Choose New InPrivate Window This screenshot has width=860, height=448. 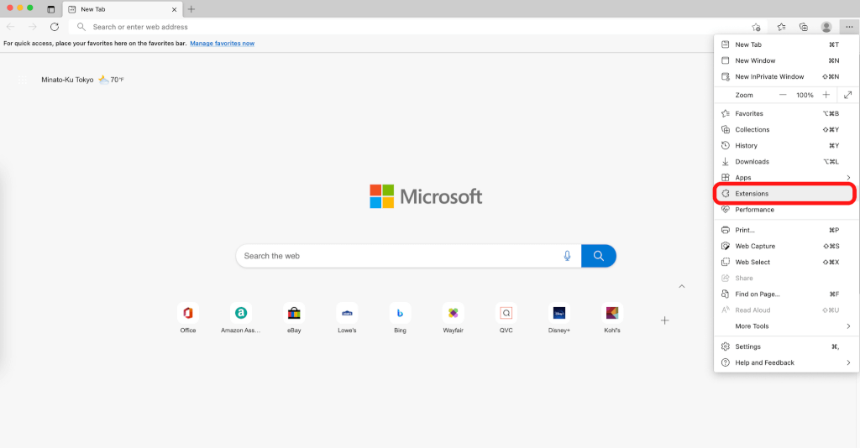pyautogui.click(x=786, y=76)
